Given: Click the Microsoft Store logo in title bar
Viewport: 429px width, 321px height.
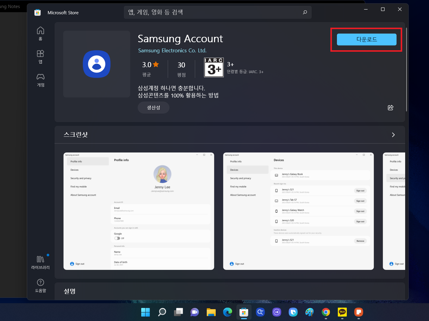Looking at the screenshot, I should [x=38, y=12].
